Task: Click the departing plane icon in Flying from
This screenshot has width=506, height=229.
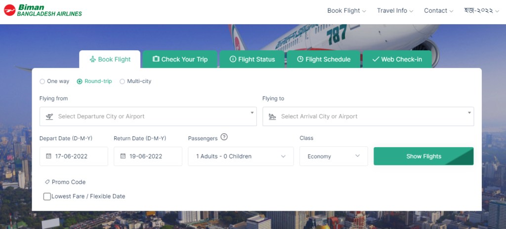Action: [49, 116]
